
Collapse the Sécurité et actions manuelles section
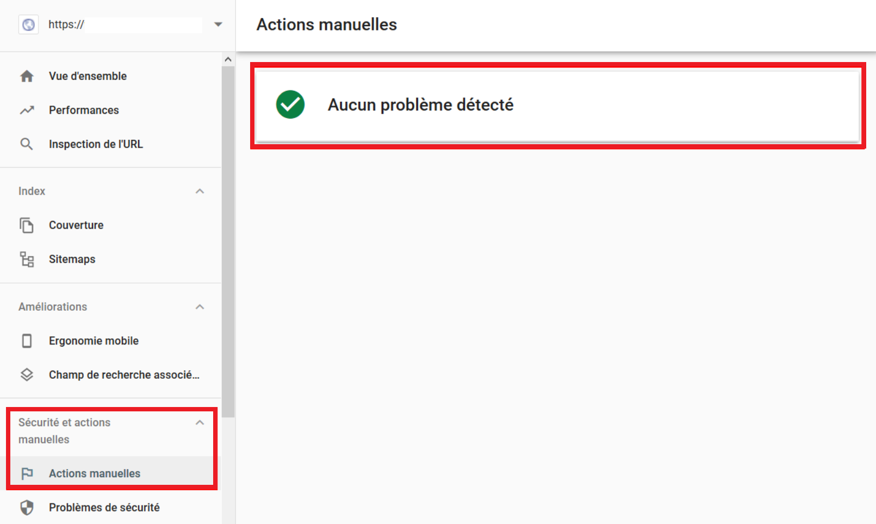tap(200, 422)
